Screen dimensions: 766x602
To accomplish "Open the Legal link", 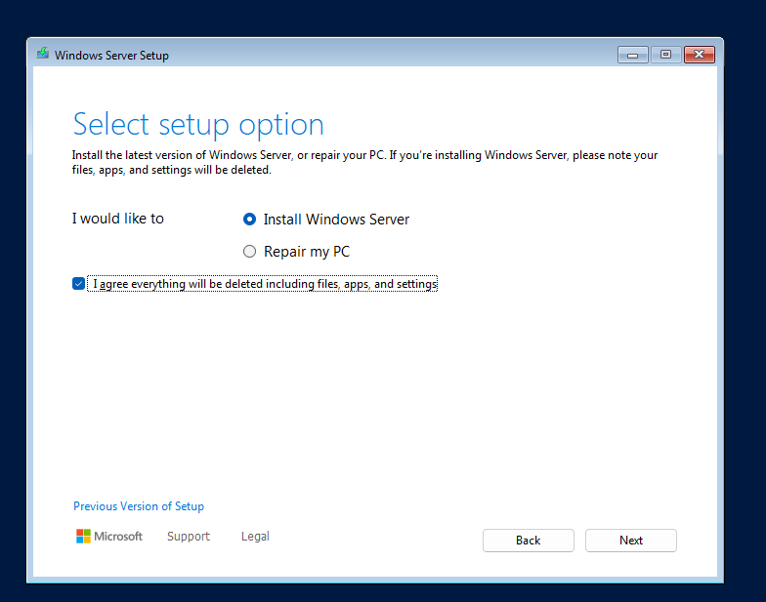I will pyautogui.click(x=255, y=537).
